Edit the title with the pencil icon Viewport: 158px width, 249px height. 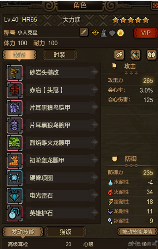pyautogui.click(x=84, y=32)
